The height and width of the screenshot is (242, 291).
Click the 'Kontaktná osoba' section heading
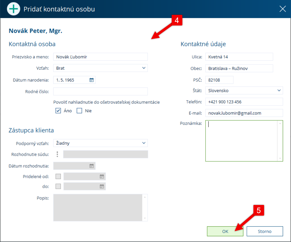point(32,44)
